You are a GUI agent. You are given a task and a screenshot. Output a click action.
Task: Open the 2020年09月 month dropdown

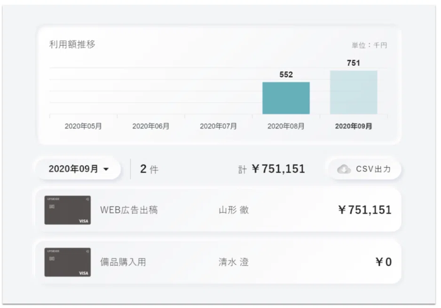click(x=79, y=169)
